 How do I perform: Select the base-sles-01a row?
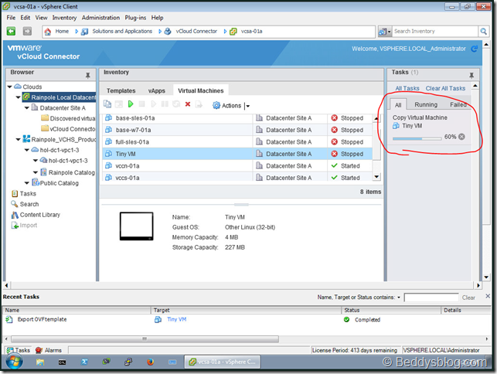pos(237,118)
